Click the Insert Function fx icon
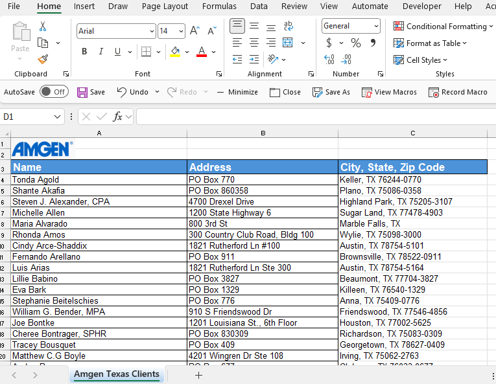This screenshot has height=384, width=496. [x=117, y=117]
